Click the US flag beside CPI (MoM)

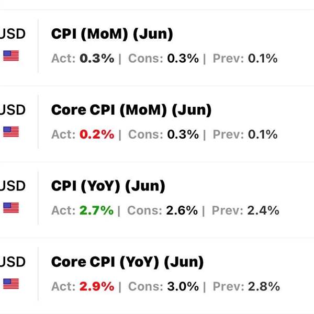point(11,55)
